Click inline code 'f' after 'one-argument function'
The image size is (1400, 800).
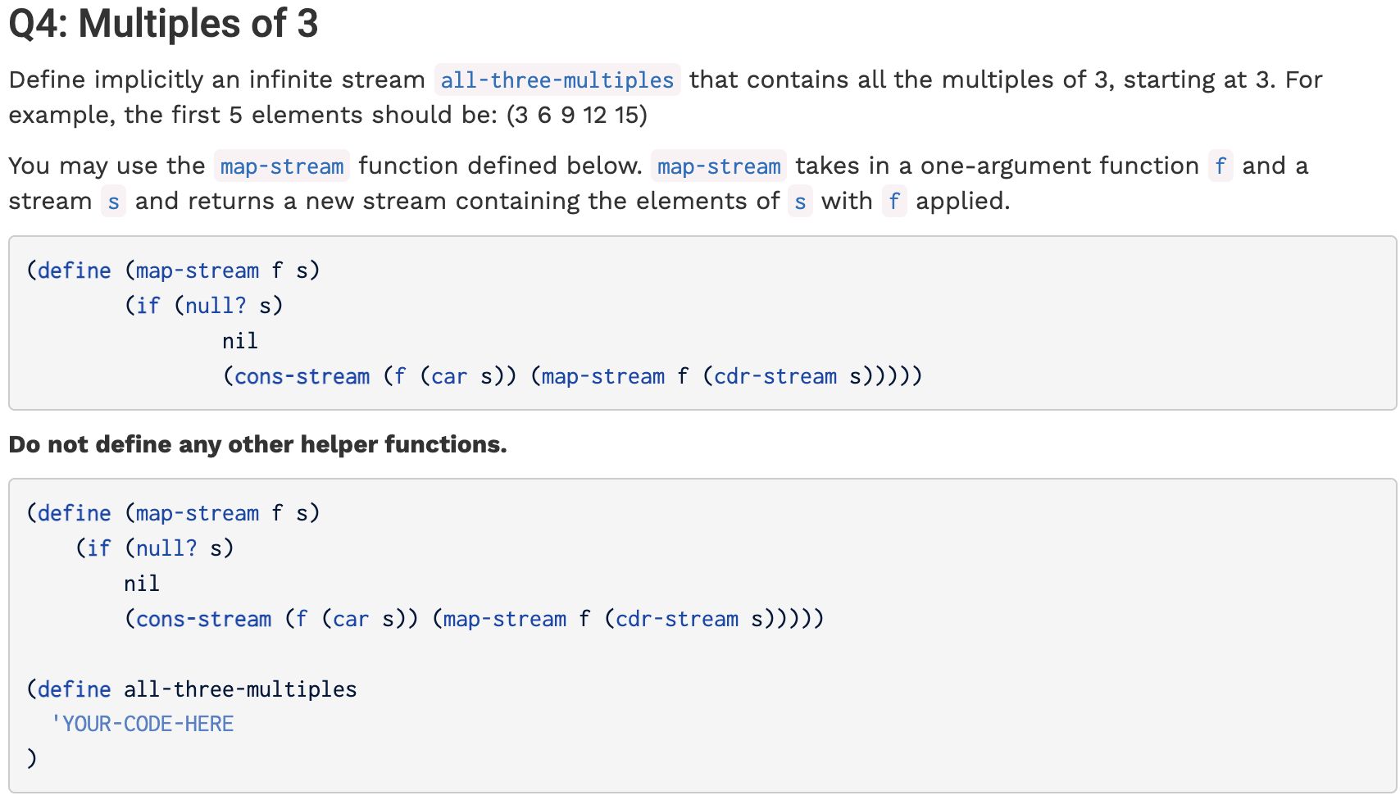coord(1220,166)
